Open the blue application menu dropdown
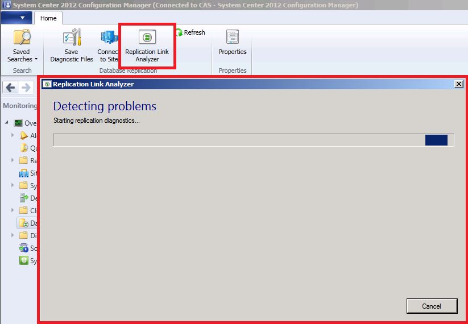Viewport: 468px width, 324px height. (16, 18)
